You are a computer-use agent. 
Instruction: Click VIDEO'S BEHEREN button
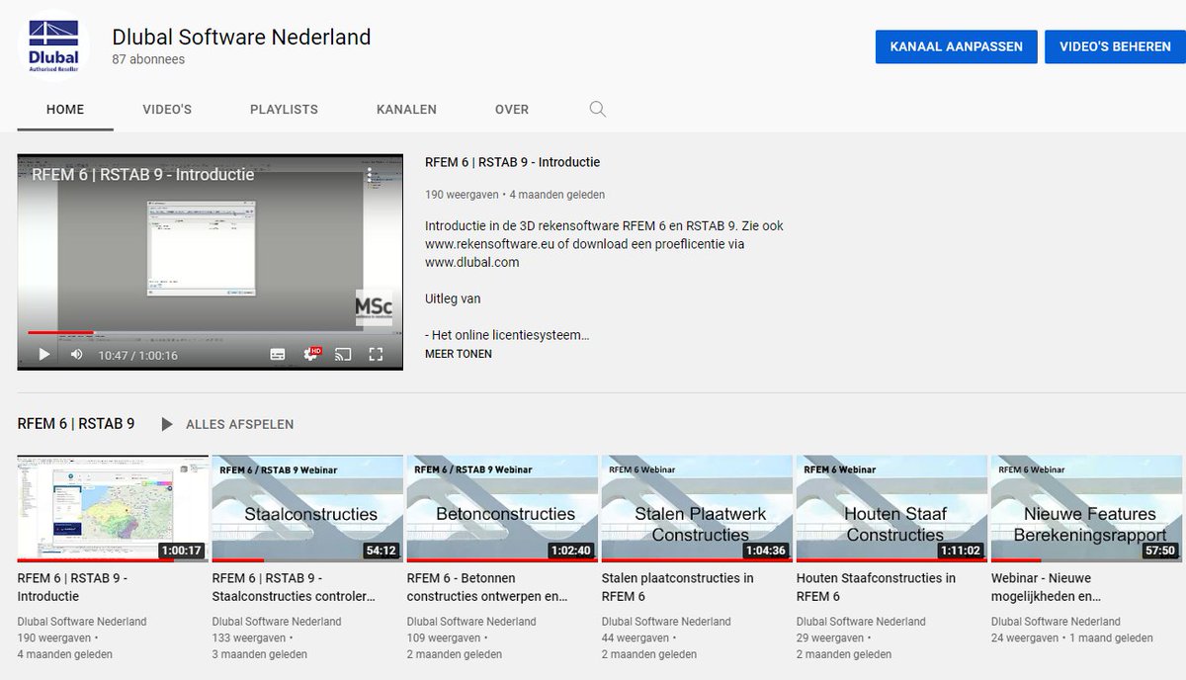[1115, 46]
